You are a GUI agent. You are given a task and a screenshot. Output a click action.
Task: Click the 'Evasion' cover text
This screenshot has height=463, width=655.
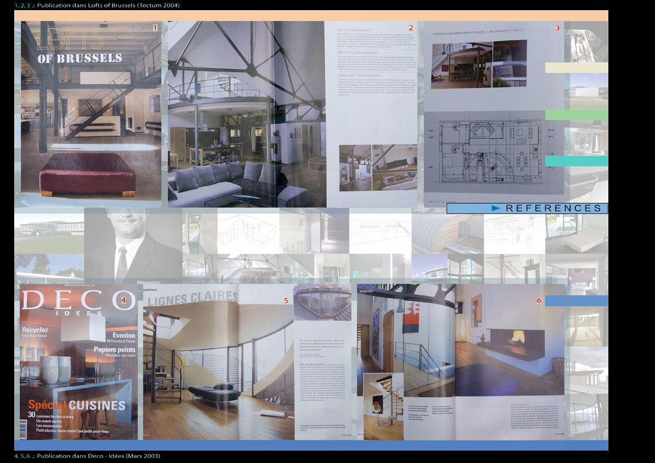124,335
